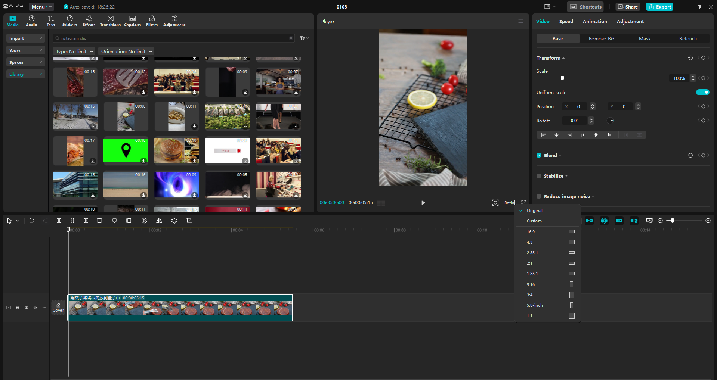
Task: Open the Orientation: No limit dropdown
Action: pos(127,51)
